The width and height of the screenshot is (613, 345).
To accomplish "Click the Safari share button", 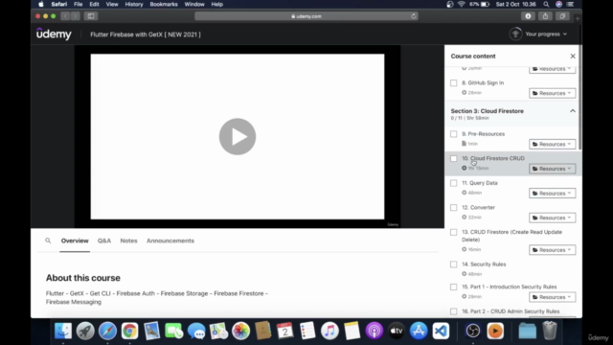I will click(545, 16).
